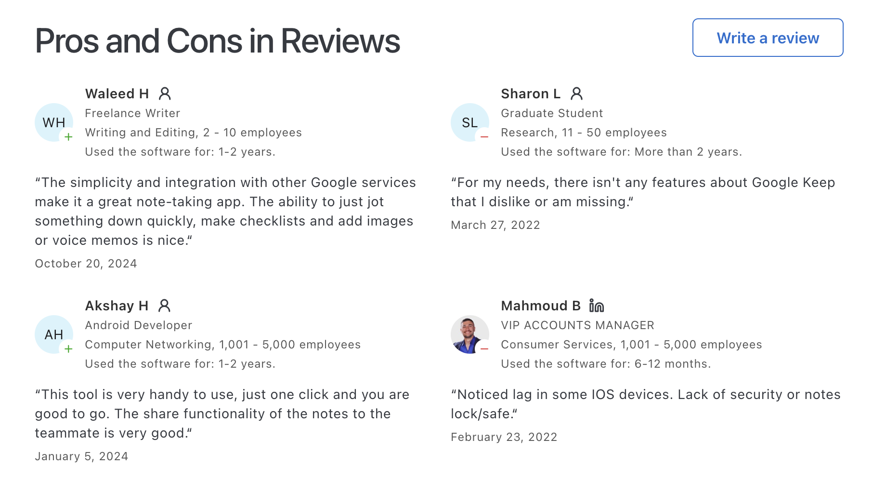The image size is (886, 479).
Task: Open reviewer name Mahmoud B
Action: coord(541,306)
